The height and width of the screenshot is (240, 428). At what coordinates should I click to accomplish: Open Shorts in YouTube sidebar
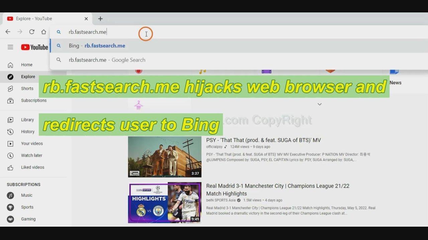[x=33, y=89]
